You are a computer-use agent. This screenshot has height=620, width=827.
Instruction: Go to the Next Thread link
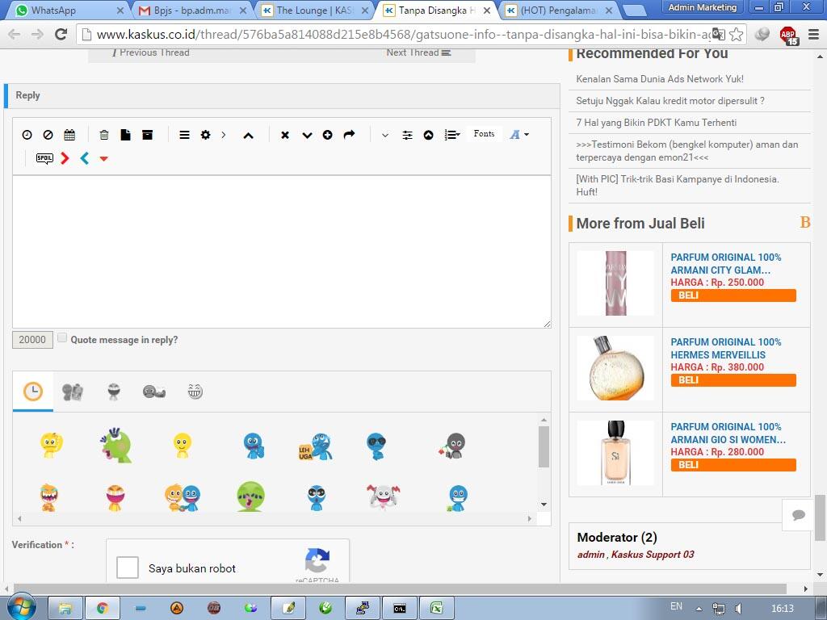[418, 52]
